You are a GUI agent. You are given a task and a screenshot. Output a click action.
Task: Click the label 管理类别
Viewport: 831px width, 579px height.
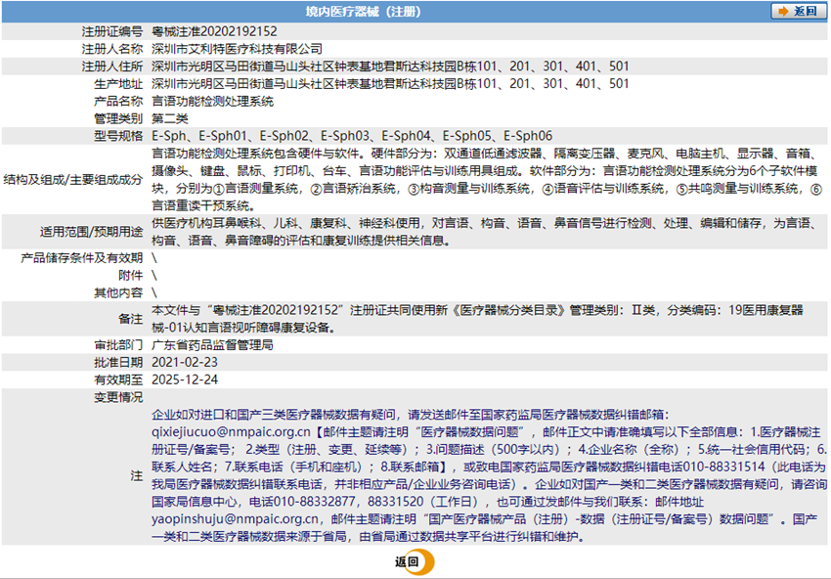coord(118,118)
